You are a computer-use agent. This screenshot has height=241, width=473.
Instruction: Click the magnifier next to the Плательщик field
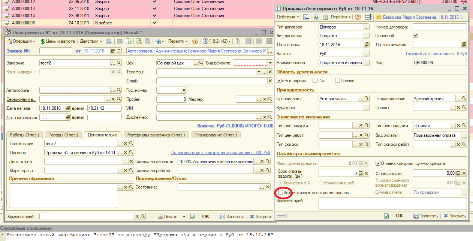coord(131,144)
